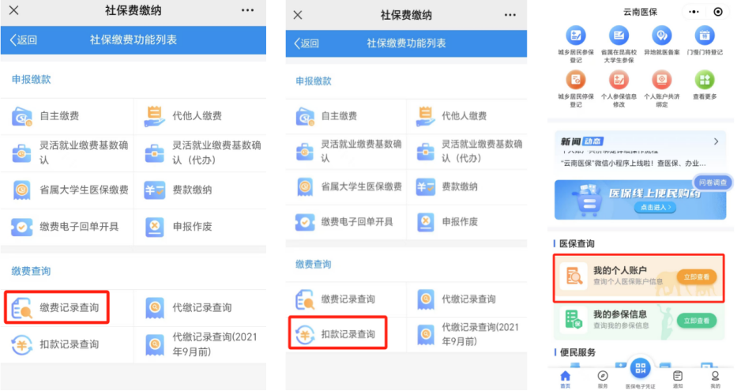Select the 个人账户共济绑定 icon
The height and width of the screenshot is (391, 741).
point(661,80)
